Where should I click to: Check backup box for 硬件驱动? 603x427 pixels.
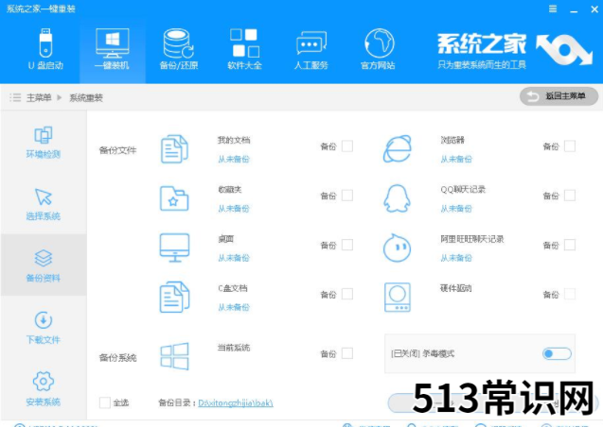point(570,294)
